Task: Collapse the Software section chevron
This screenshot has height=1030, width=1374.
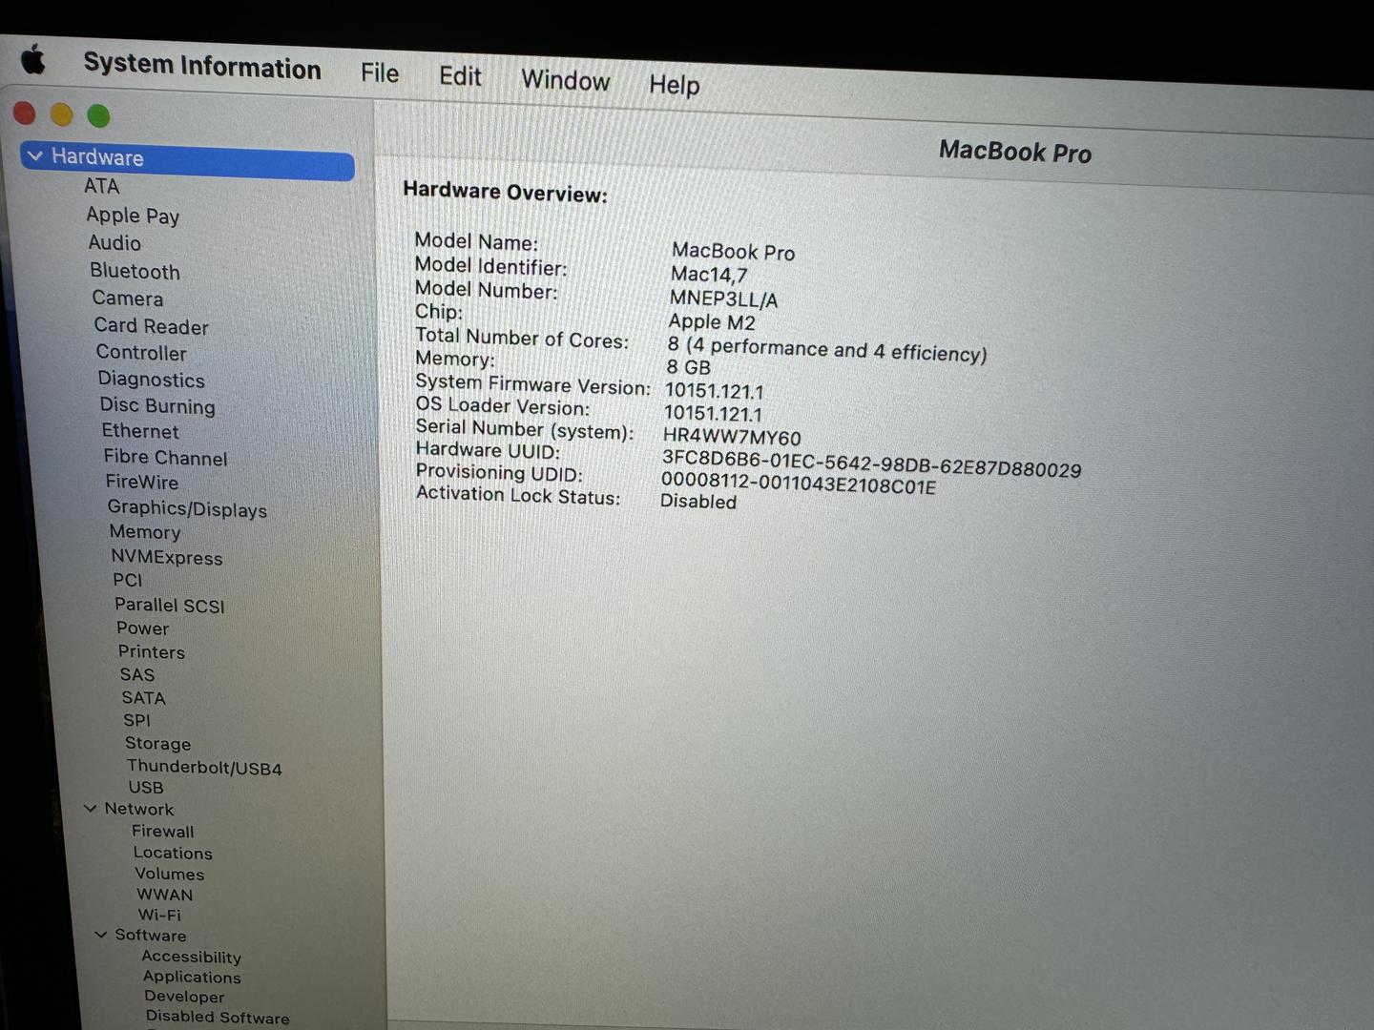Action: [x=101, y=935]
